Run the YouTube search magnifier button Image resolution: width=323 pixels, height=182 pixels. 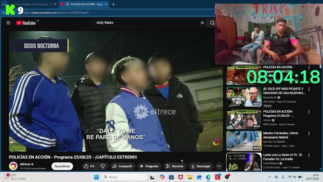[212, 23]
